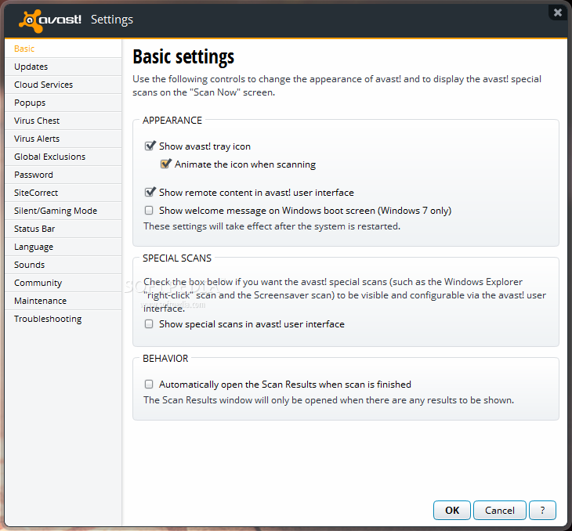Check Automatically open Scan Results option
Viewport: 572px width, 531px height.
point(150,385)
